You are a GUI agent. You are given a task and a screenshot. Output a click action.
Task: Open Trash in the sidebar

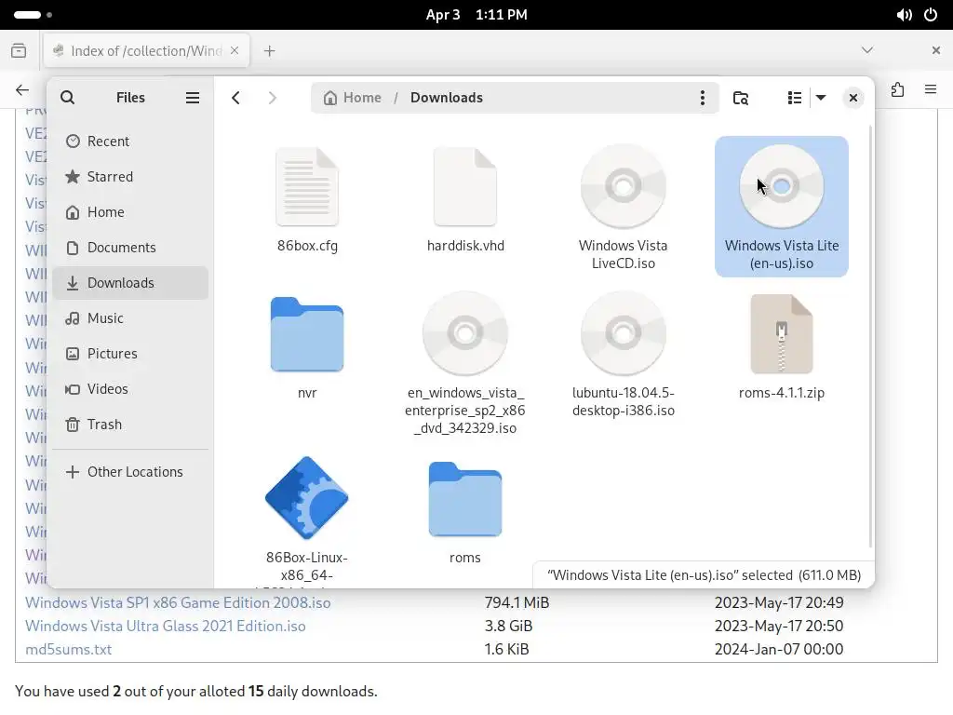[x=130, y=424]
